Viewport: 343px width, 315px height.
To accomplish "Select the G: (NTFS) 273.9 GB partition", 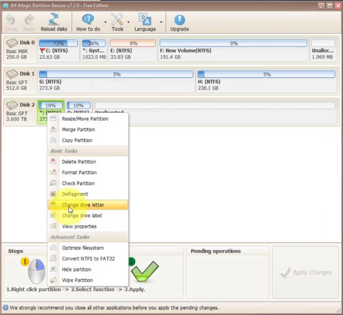I will [116, 81].
